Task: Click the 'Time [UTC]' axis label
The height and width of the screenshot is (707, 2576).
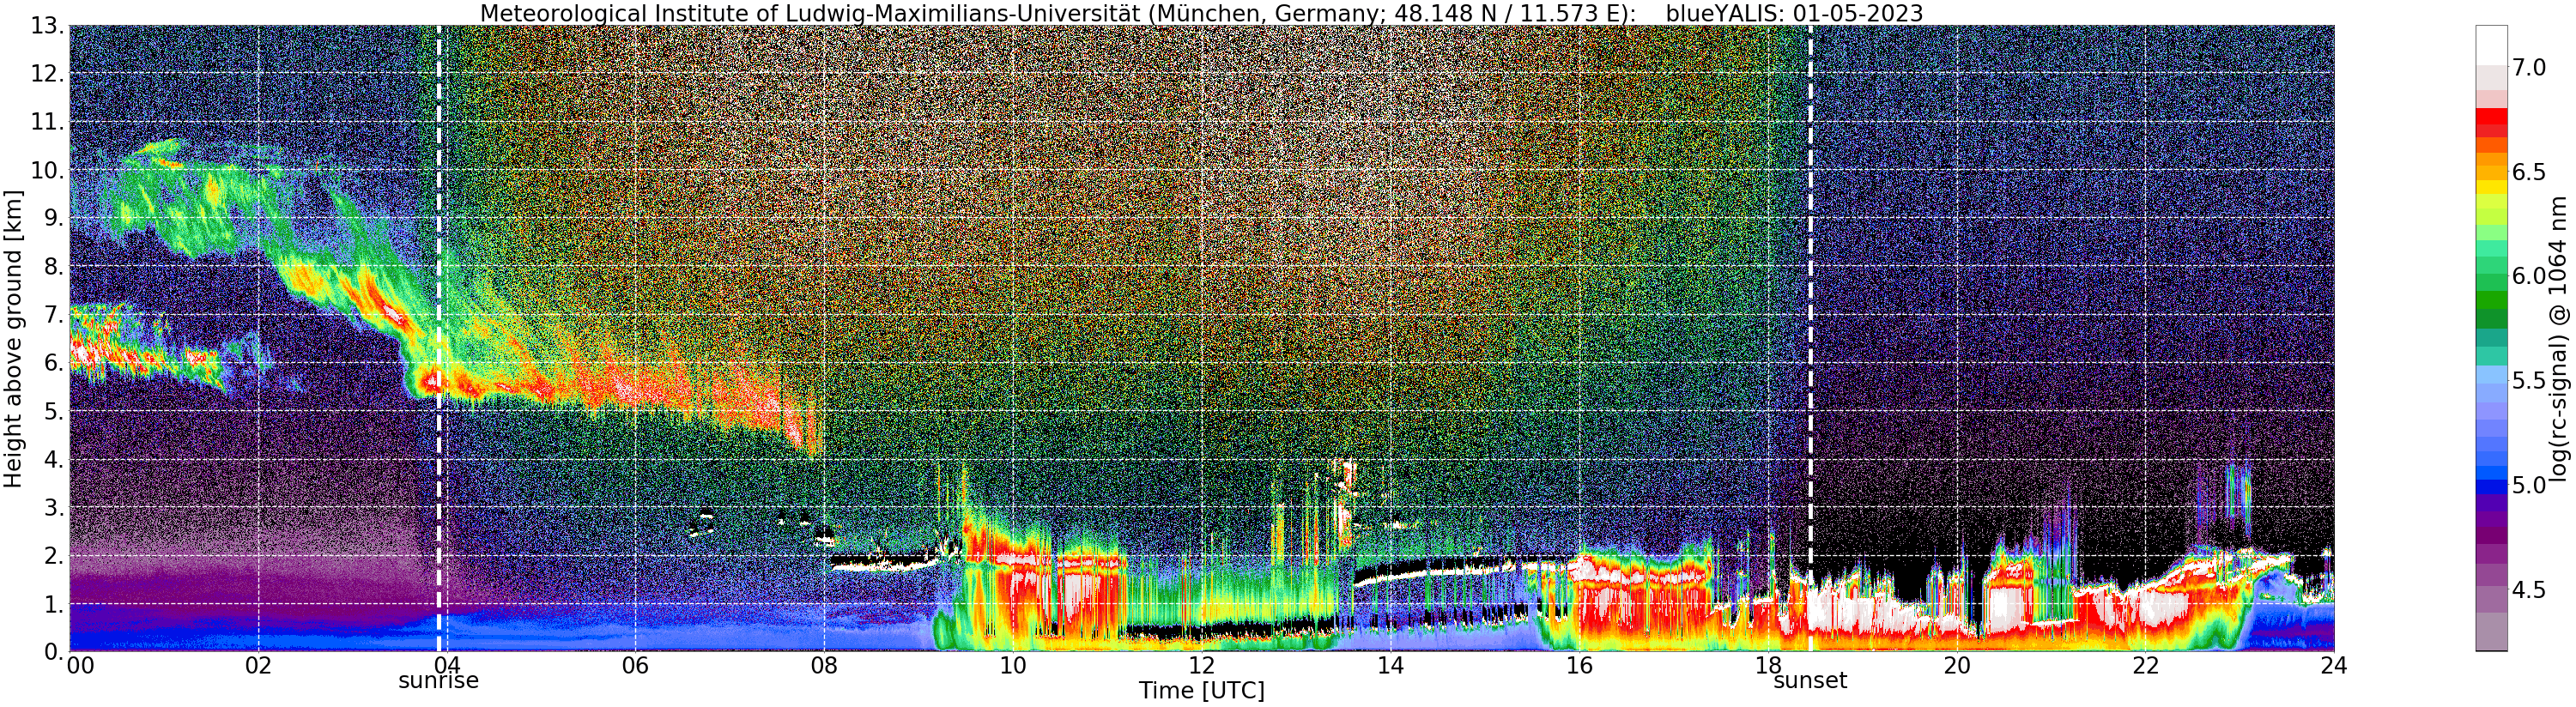Action: pyautogui.click(x=1201, y=691)
